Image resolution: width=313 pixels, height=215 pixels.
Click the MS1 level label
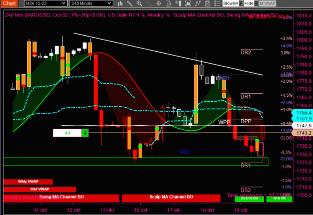coord(185,152)
